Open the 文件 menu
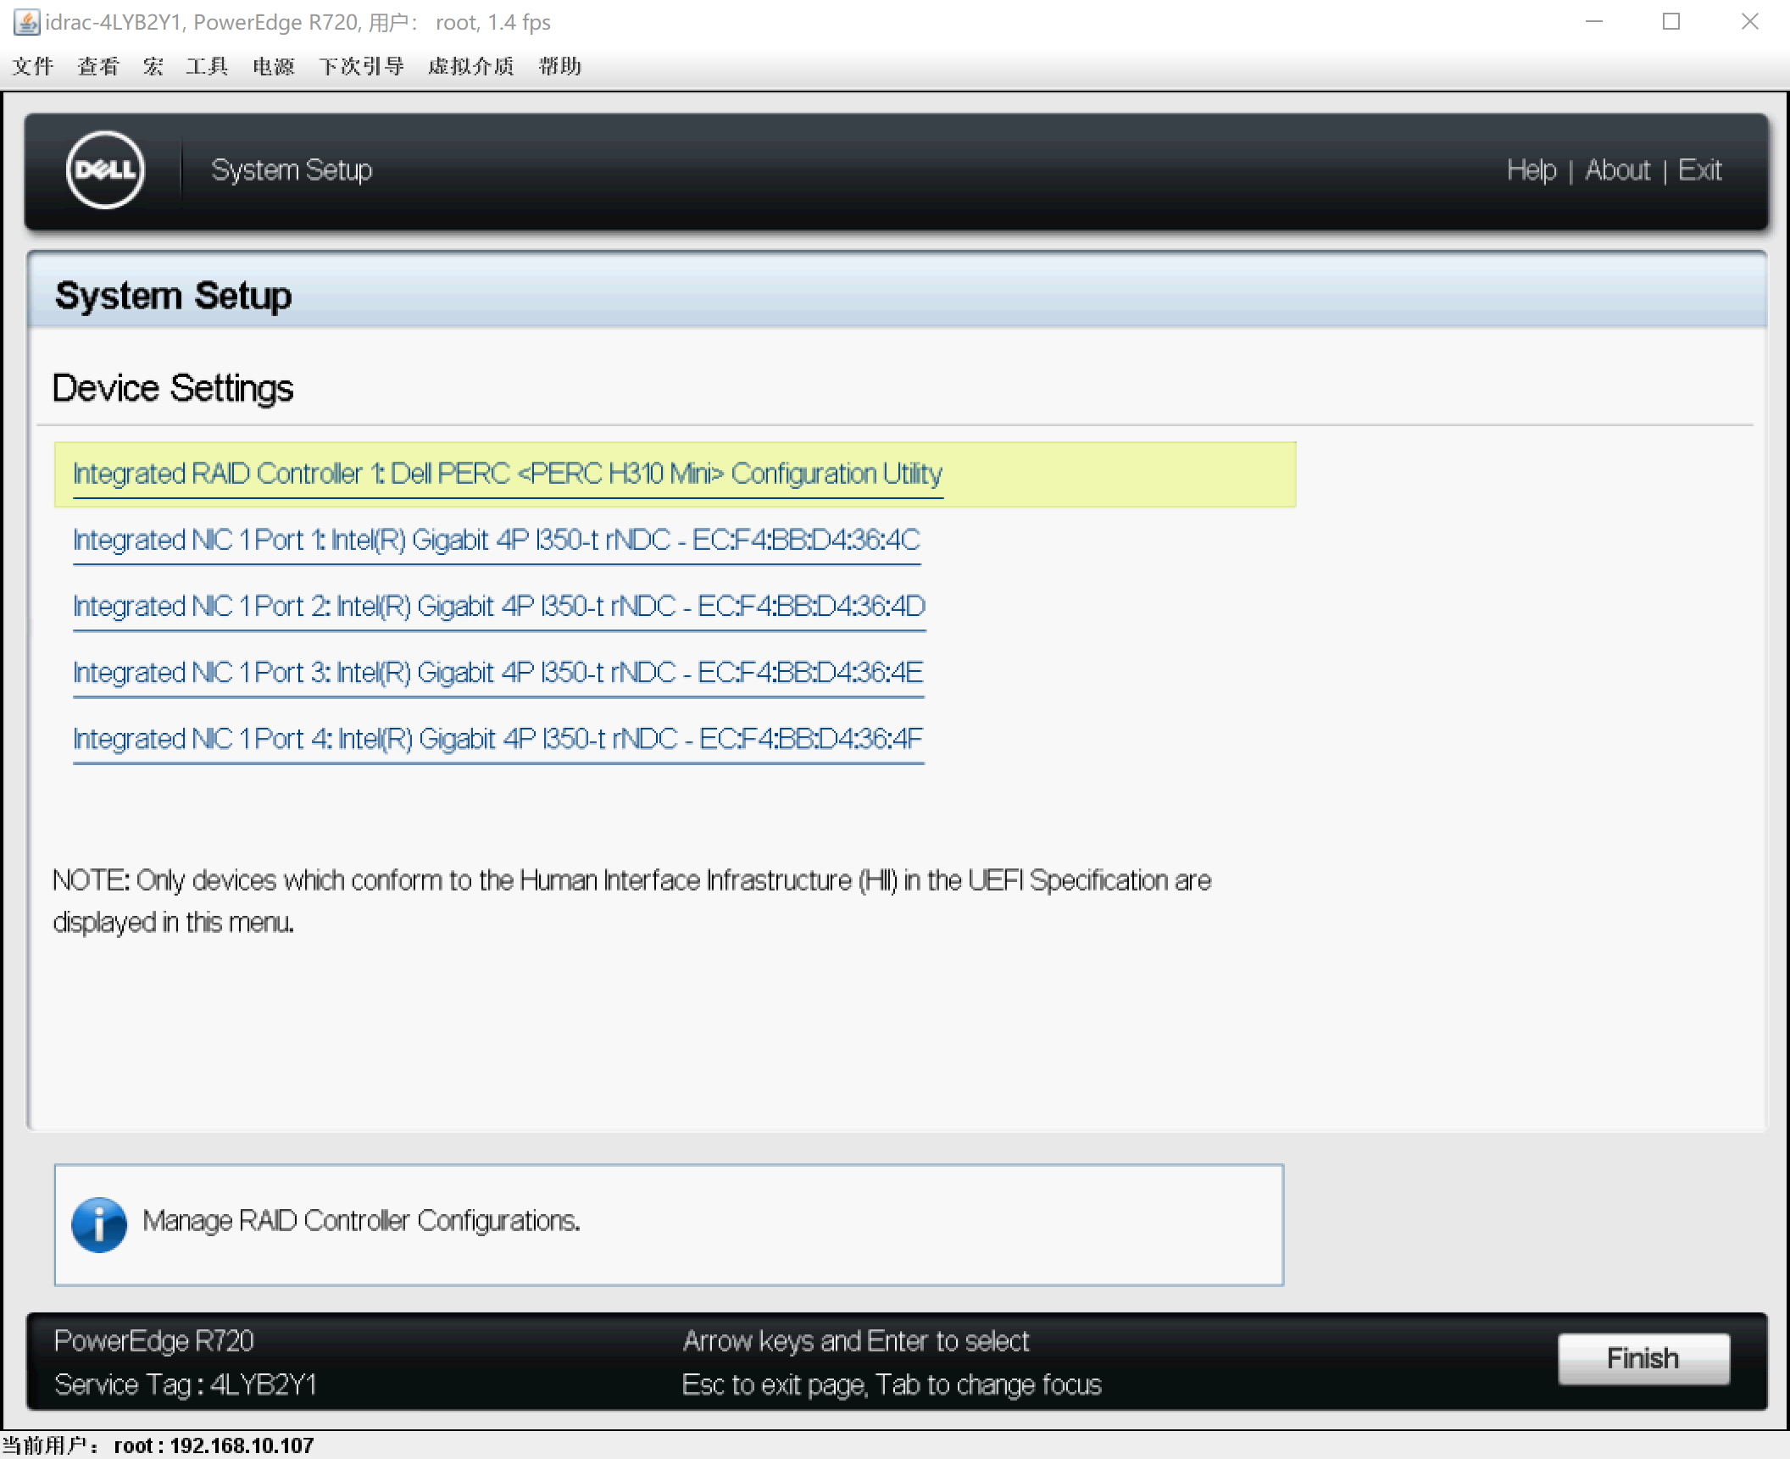 tap(33, 66)
